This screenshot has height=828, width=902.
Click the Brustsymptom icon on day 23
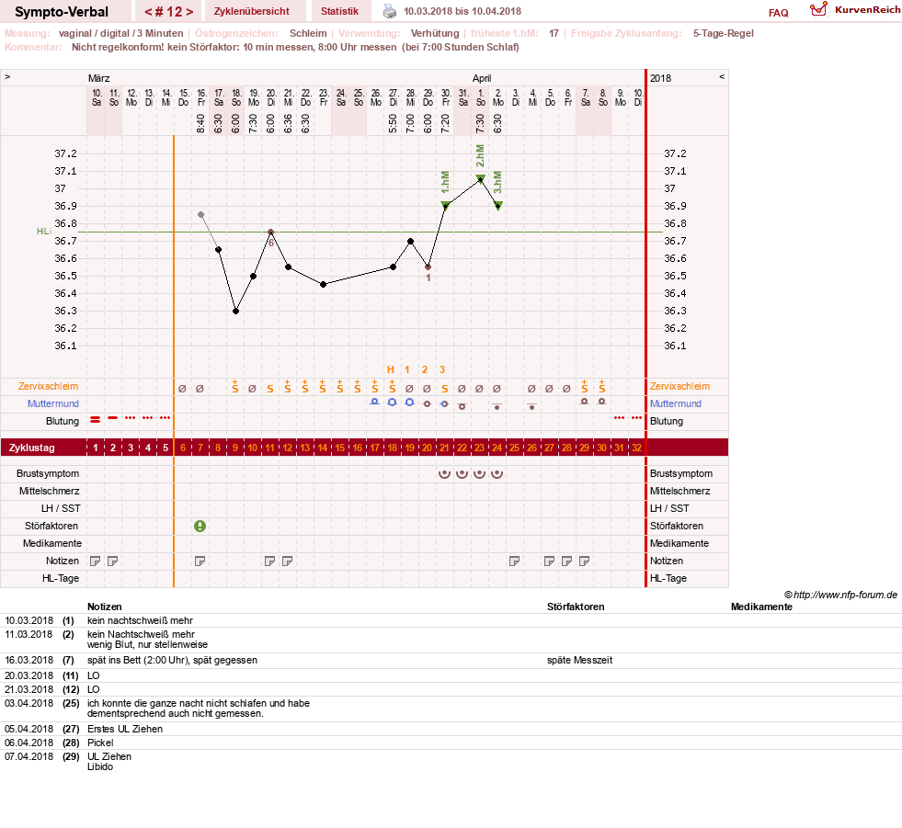click(x=479, y=474)
